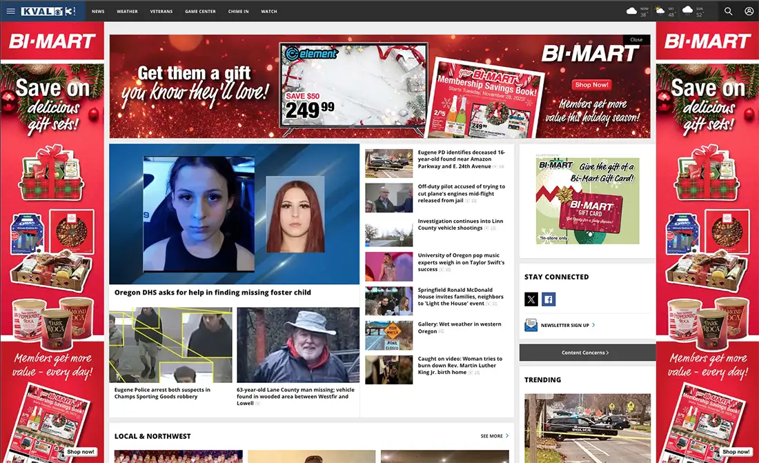Open the X (Twitter) social icon

[531, 299]
